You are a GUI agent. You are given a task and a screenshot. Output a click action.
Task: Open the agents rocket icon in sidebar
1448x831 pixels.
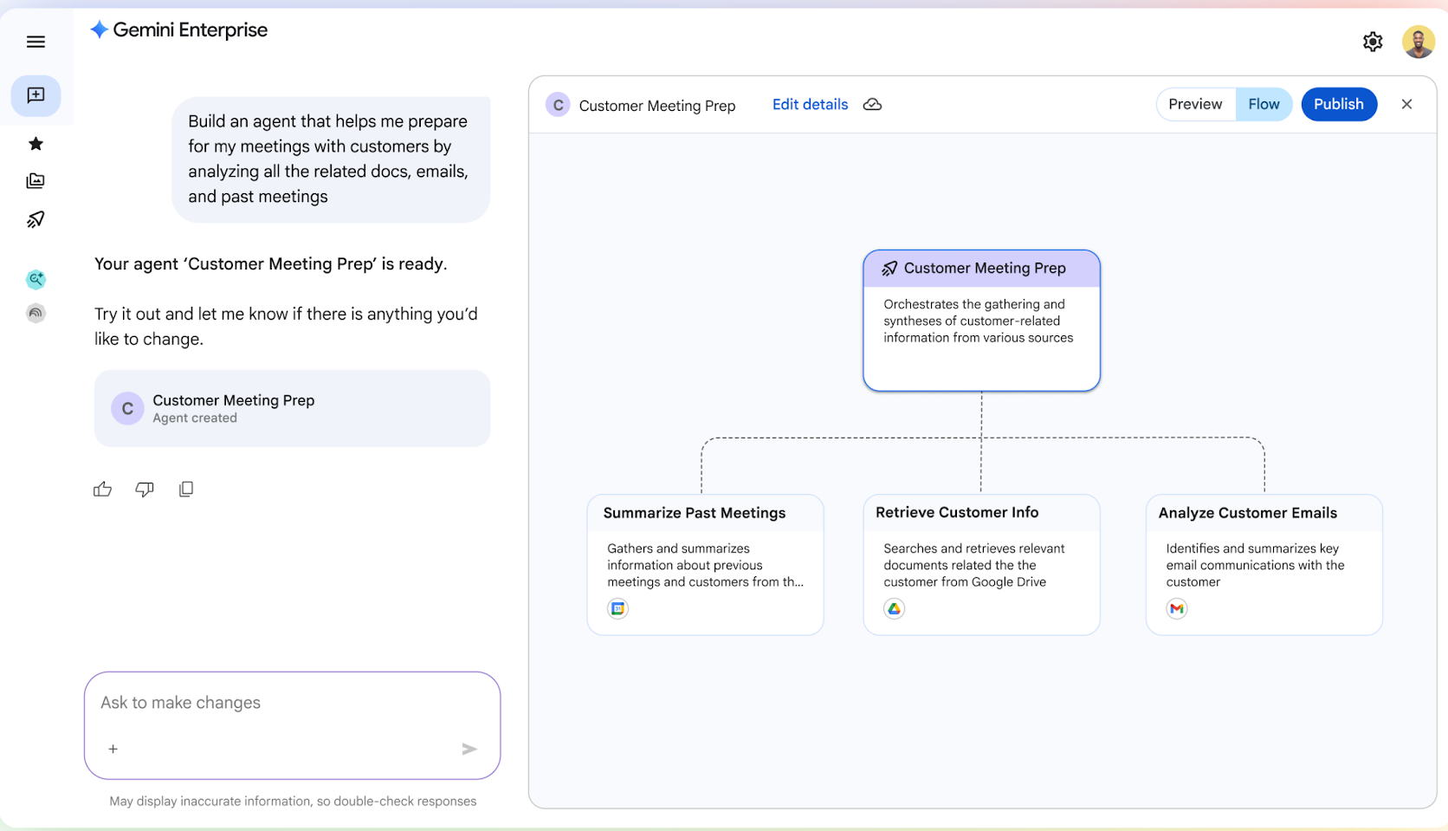(x=36, y=219)
